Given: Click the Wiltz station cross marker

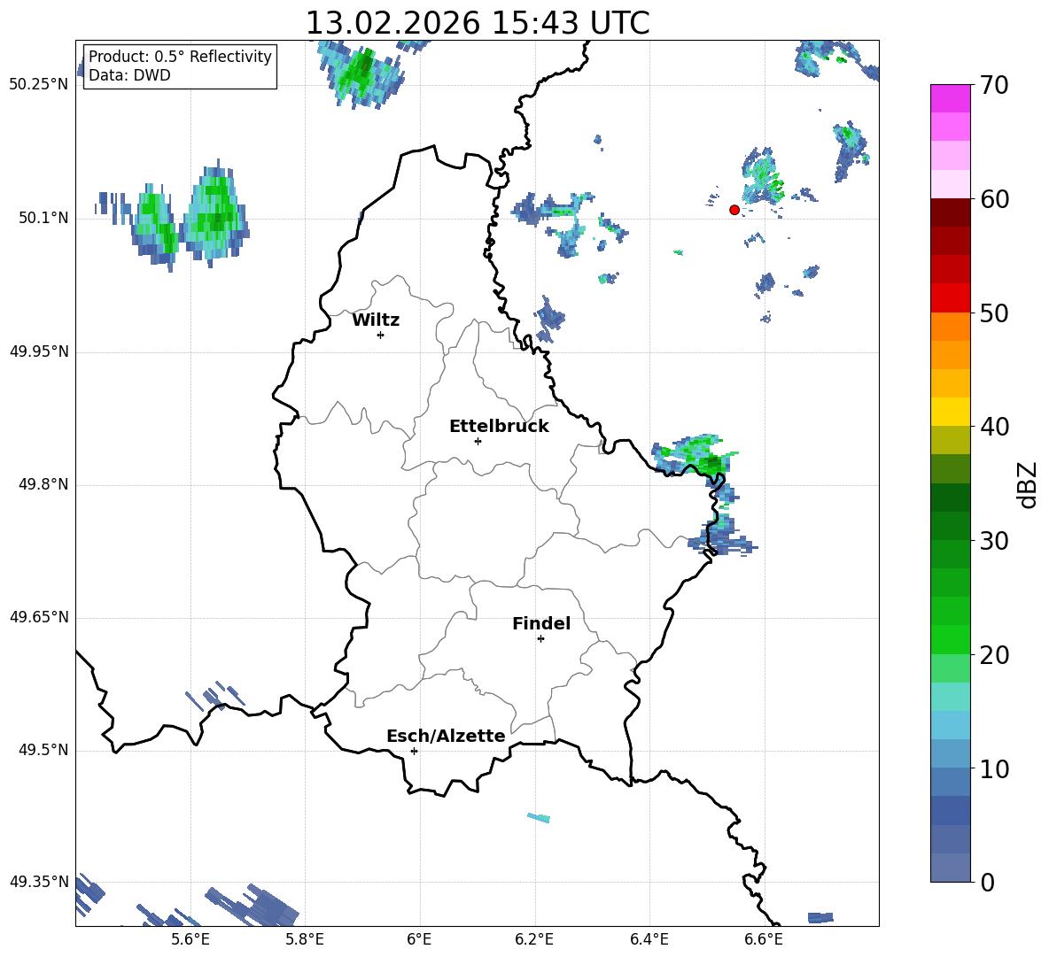Looking at the screenshot, I should click(x=381, y=335).
